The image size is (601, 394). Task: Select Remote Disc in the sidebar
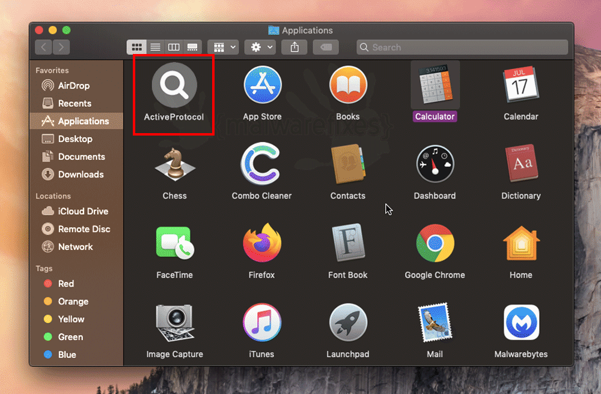(x=77, y=228)
